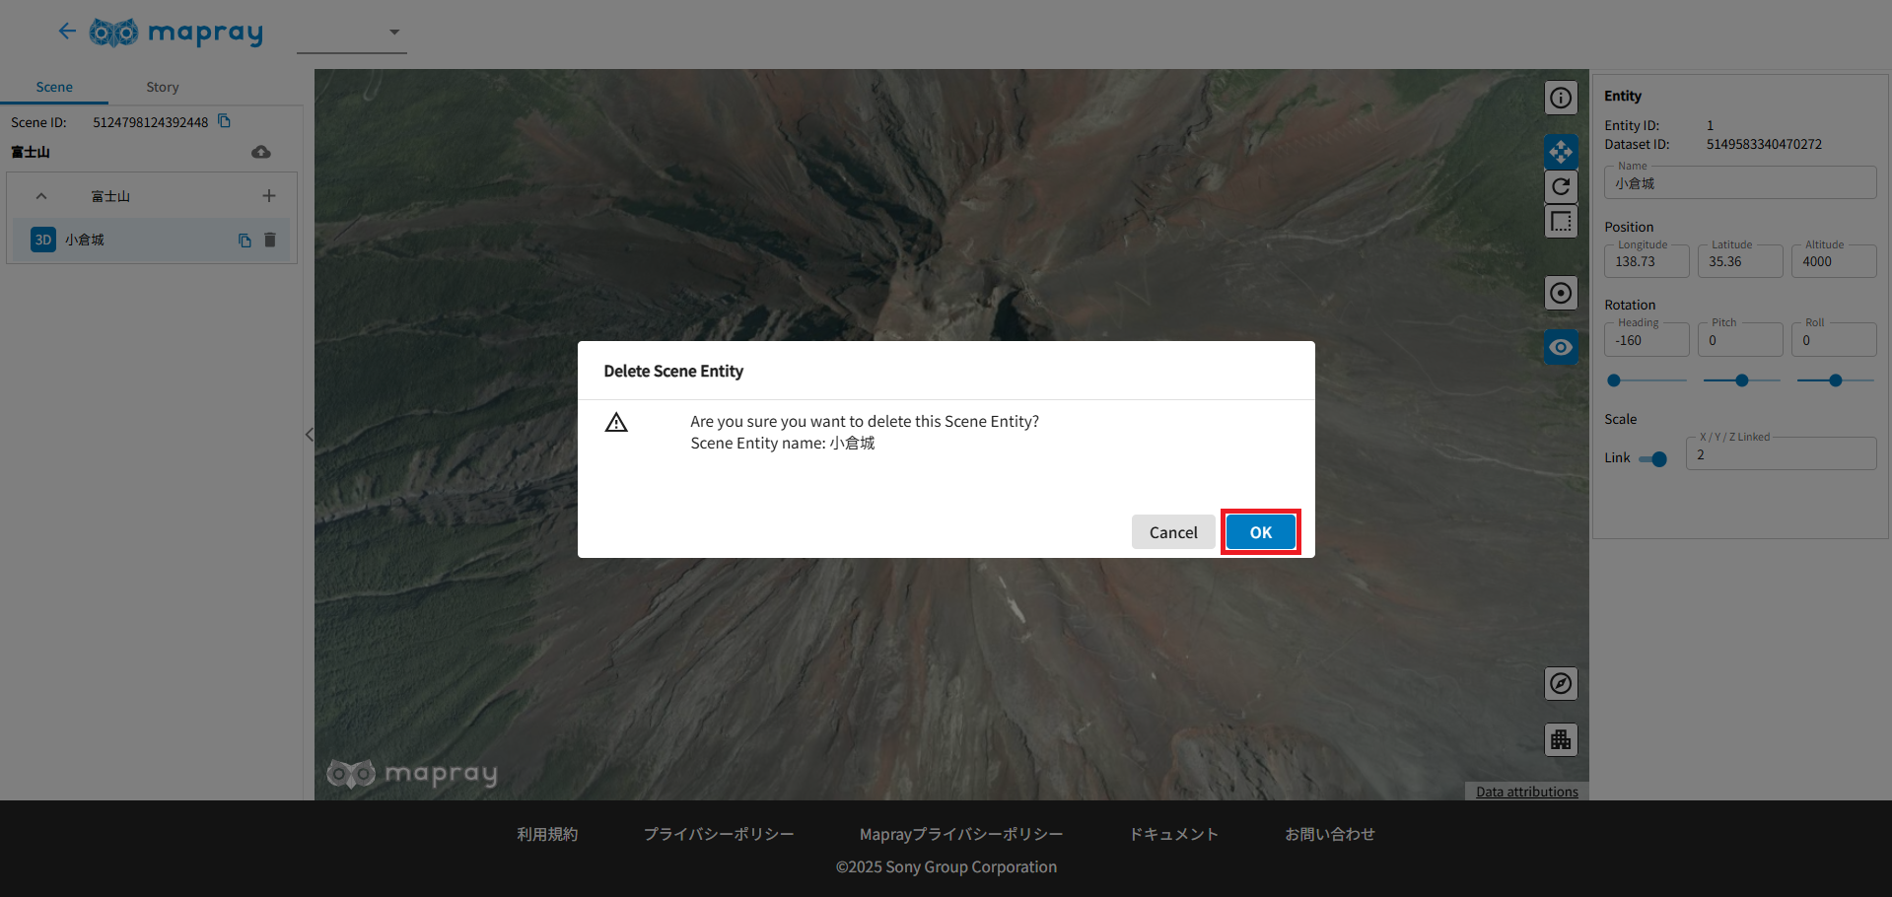Copy the Scene ID to clipboard

[224, 121]
